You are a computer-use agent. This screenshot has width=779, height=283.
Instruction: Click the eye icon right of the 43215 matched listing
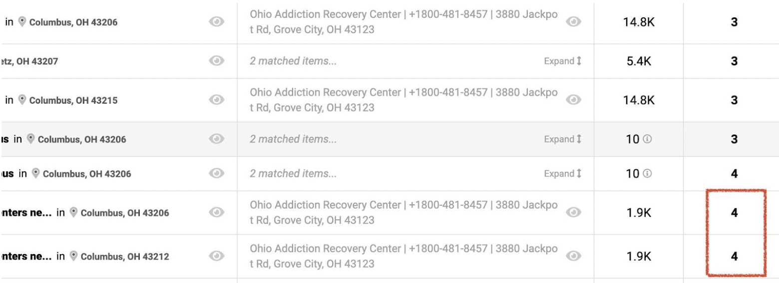574,100
